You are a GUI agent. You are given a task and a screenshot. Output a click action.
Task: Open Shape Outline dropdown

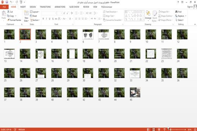(165, 16)
